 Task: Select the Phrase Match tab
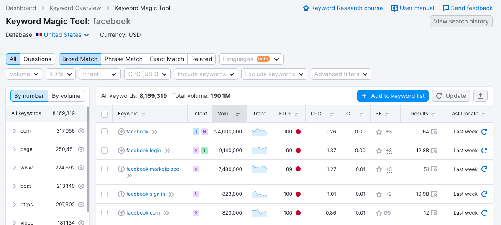coord(124,59)
